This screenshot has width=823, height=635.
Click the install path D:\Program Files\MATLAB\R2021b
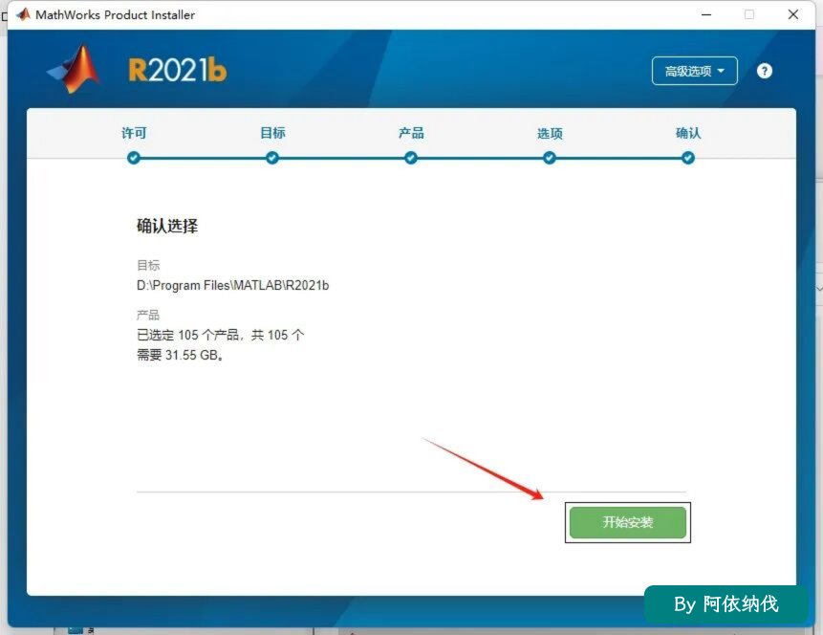point(232,285)
